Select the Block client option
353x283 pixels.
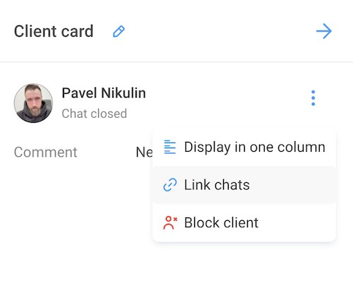pos(244,222)
